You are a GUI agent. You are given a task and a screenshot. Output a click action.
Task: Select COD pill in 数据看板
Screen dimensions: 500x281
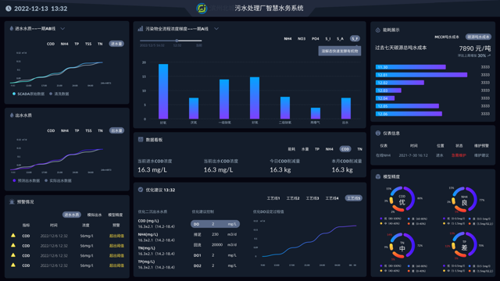click(x=345, y=149)
